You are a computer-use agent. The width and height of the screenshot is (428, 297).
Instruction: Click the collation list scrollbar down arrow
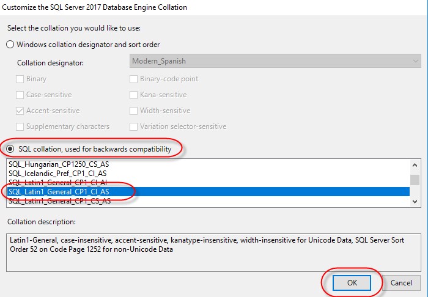tap(415, 200)
